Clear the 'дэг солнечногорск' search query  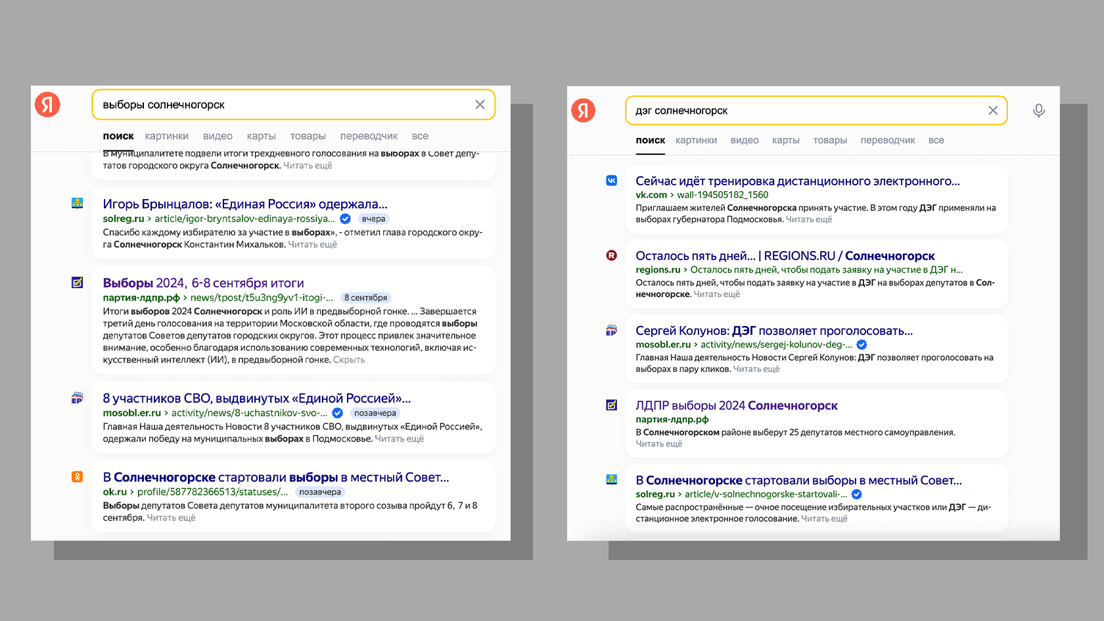(x=993, y=110)
